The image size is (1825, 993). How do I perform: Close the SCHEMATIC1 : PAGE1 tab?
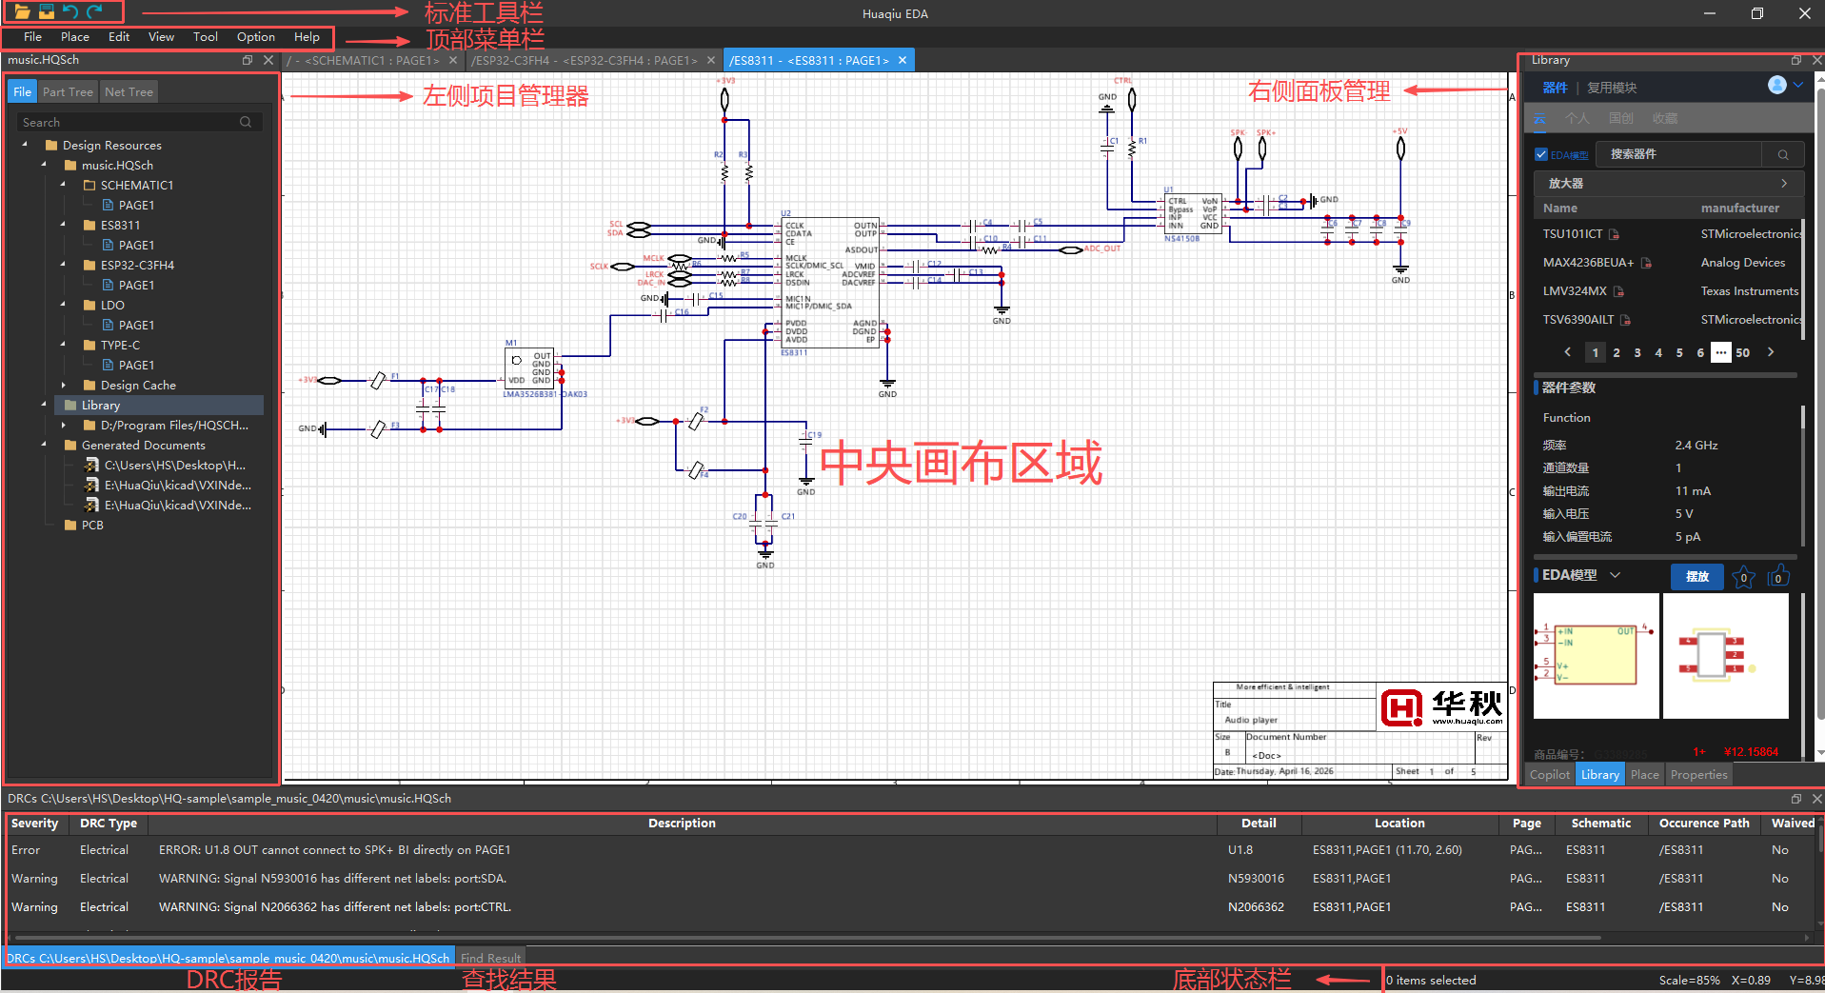[x=453, y=60]
